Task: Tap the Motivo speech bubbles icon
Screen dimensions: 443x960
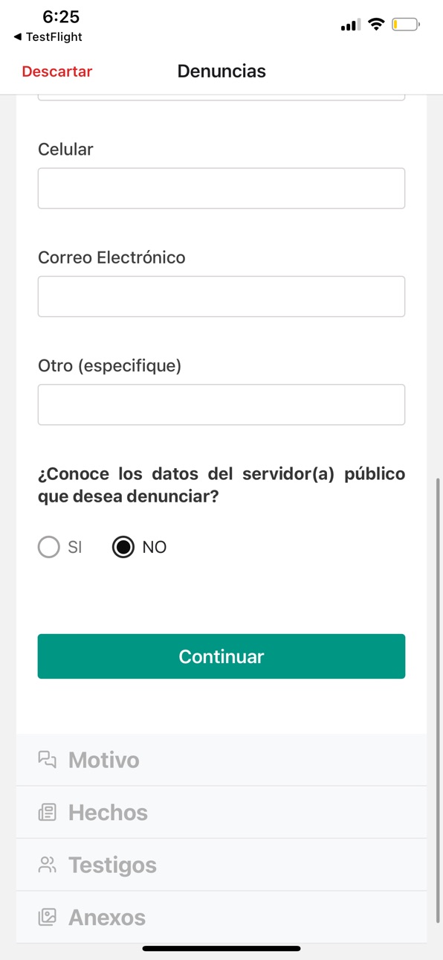Action: [48, 760]
